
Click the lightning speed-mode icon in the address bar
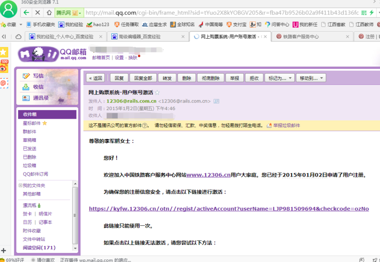tap(371, 13)
